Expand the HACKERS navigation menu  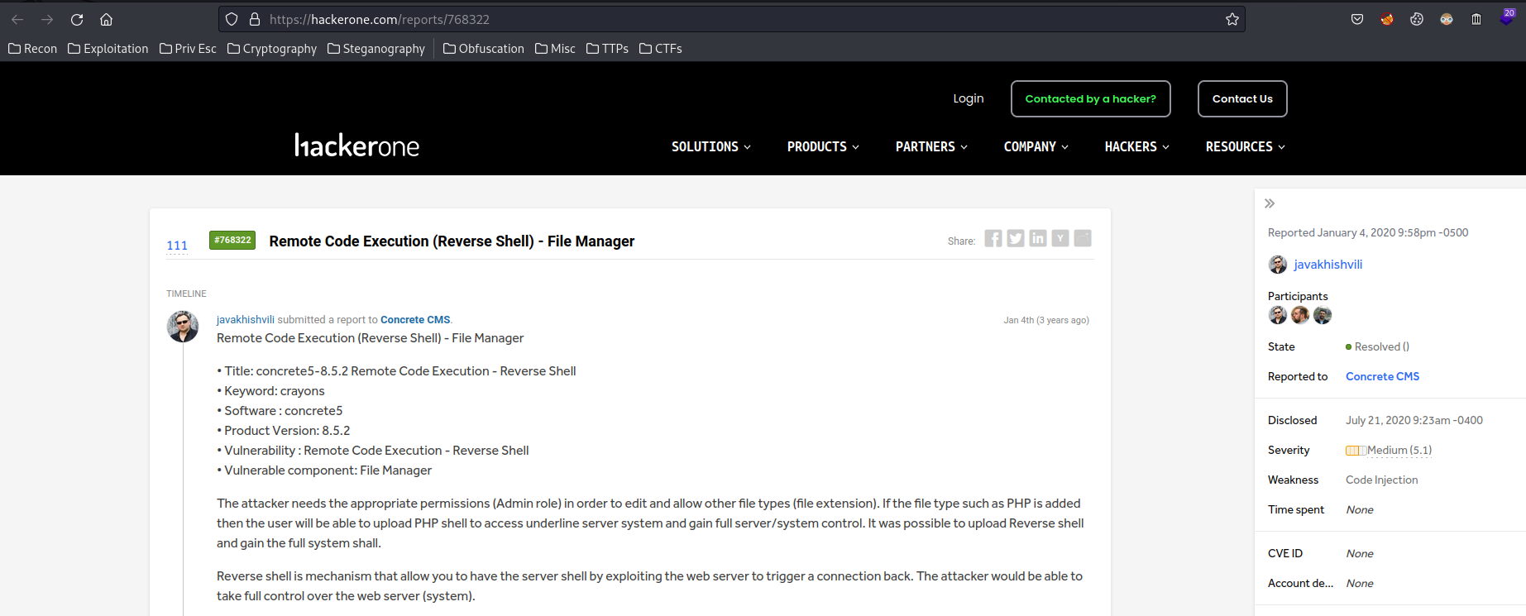pos(1137,146)
